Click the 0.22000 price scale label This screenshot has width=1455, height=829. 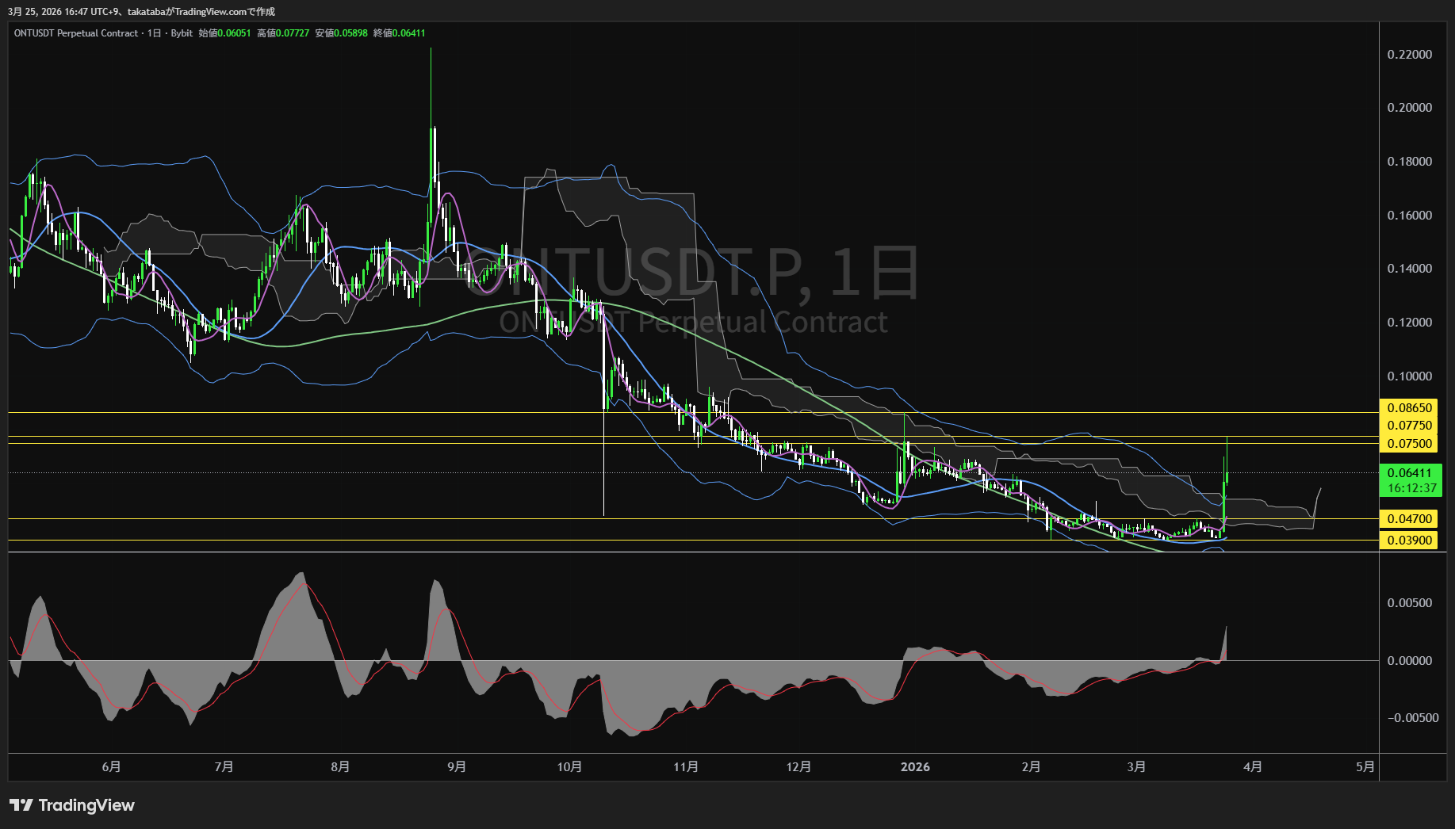tap(1409, 55)
